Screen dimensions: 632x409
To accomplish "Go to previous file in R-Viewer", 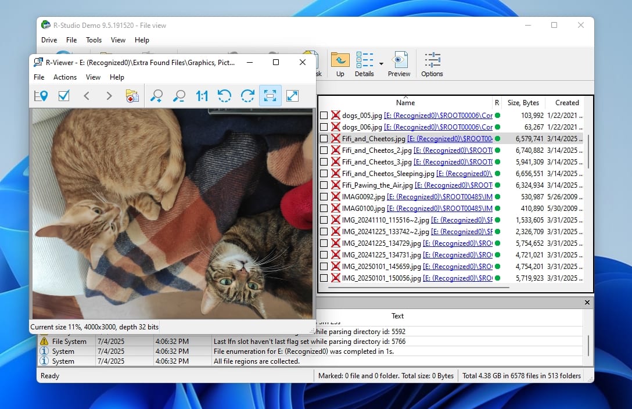I will click(x=86, y=96).
